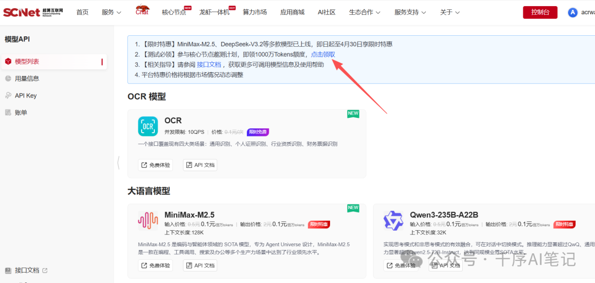Click the 接口文档 sidebar book icon
Screen dimensions: 595x283
coord(8,270)
